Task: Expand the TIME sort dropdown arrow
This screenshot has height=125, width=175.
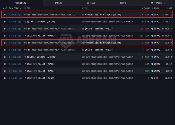Action: click(x=20, y=8)
